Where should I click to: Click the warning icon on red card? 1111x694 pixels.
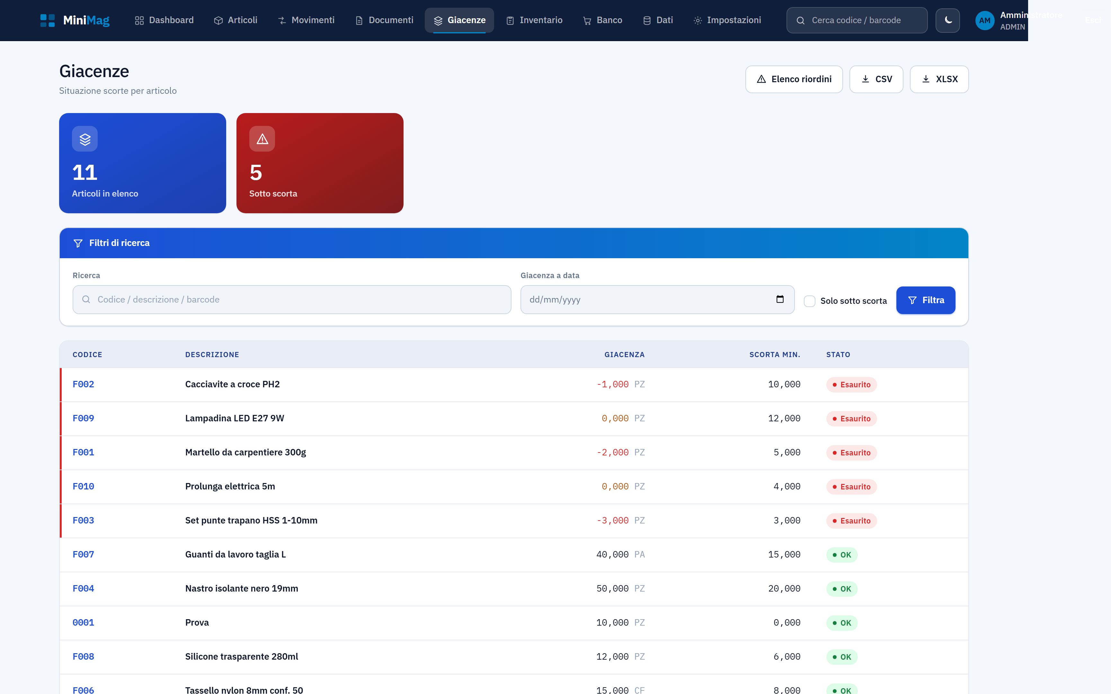pyautogui.click(x=262, y=139)
